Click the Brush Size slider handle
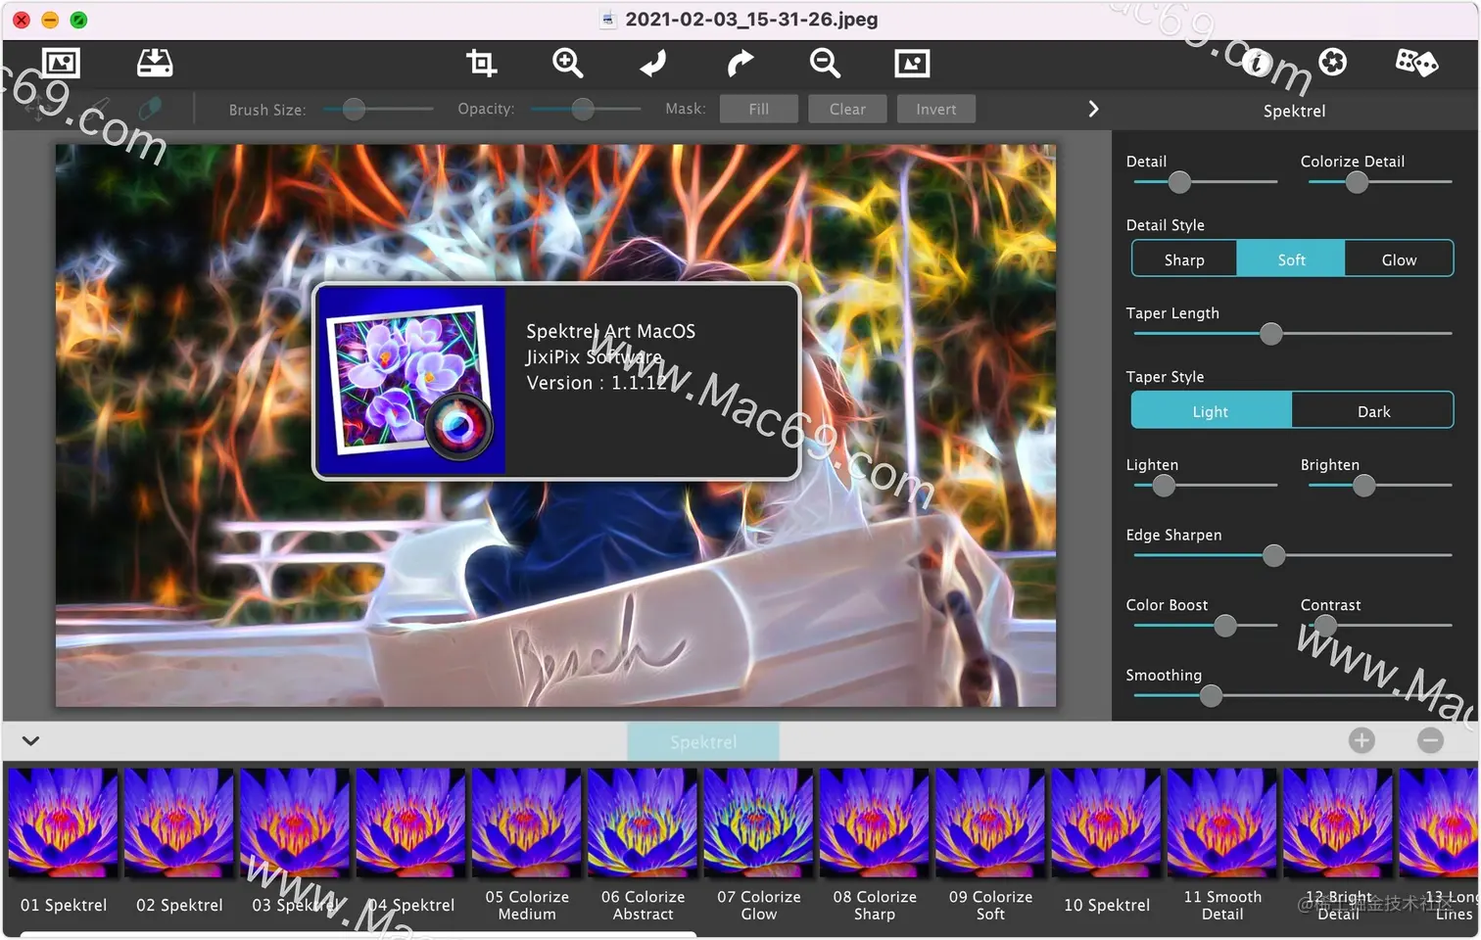 (354, 109)
